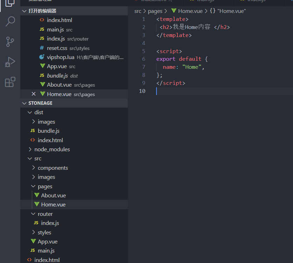Screen dimensions: 293x263
Task: Click the <template> opening tag on line 1
Action: [x=173, y=19]
